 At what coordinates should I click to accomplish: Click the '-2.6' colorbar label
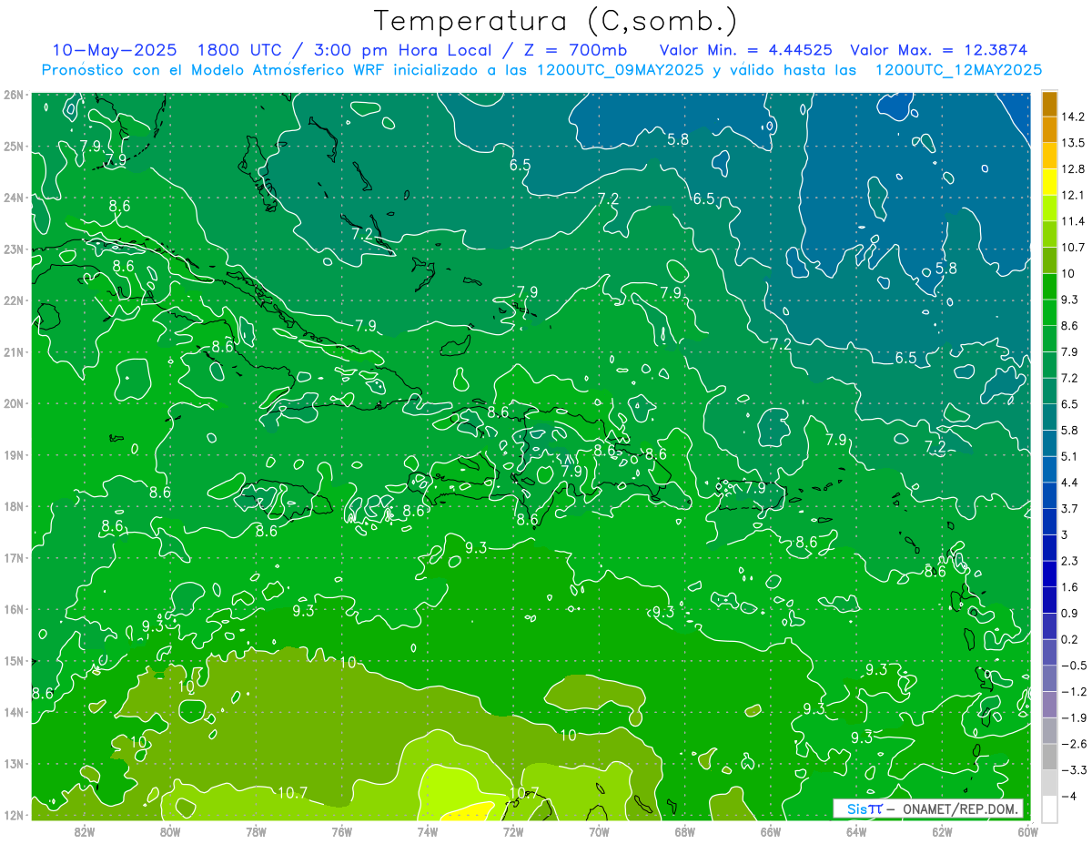click(1073, 743)
